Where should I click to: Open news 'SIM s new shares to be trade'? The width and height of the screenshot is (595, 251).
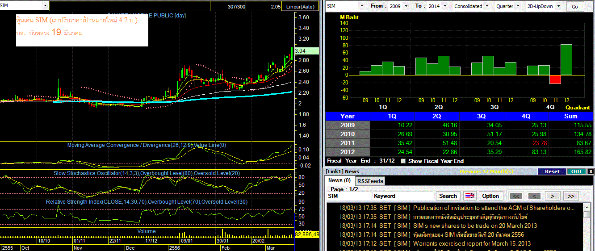click(x=475, y=226)
